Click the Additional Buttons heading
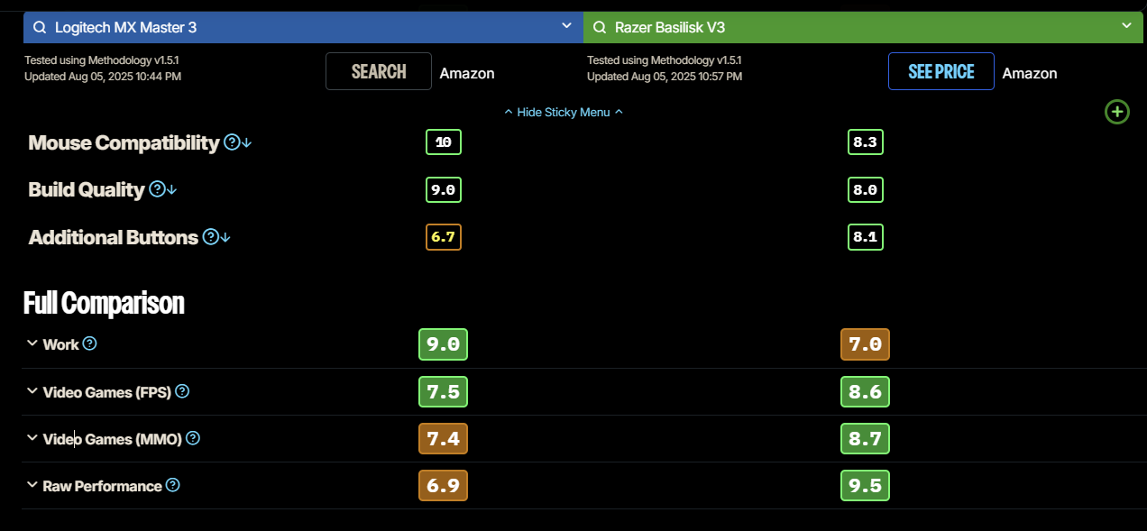Viewport: 1147px width, 531px height. click(x=114, y=237)
